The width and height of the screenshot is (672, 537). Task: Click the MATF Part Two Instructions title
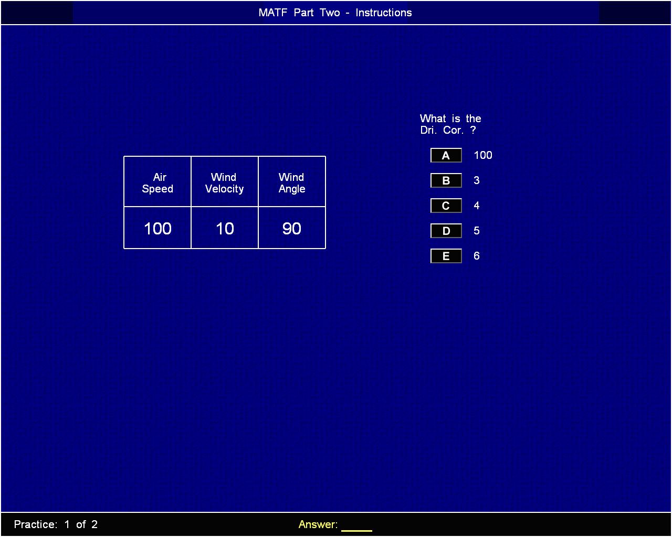(335, 13)
